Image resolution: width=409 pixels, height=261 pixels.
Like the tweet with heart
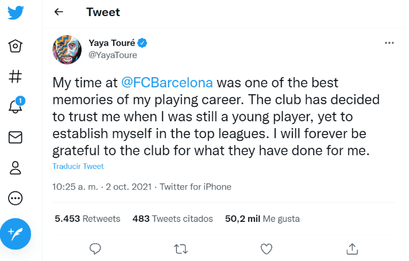pyautogui.click(x=266, y=248)
